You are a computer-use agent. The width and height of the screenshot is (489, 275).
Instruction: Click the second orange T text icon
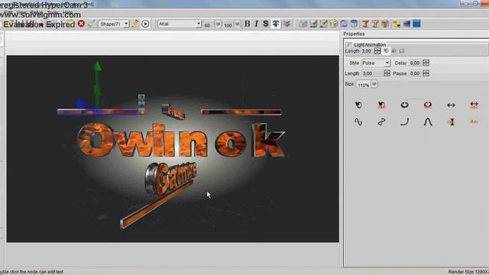pyautogui.click(x=375, y=24)
